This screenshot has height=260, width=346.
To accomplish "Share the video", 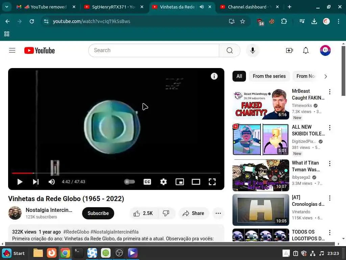I will pos(193,213).
